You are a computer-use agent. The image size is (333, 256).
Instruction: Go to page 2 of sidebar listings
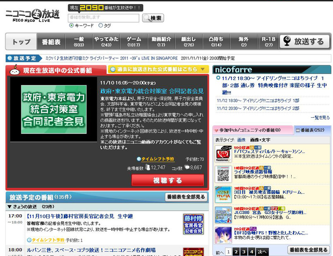[x=236, y=252]
